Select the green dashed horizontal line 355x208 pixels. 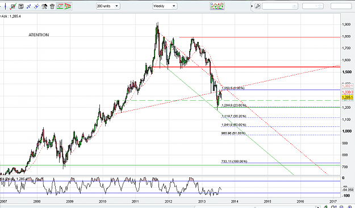point(227,100)
